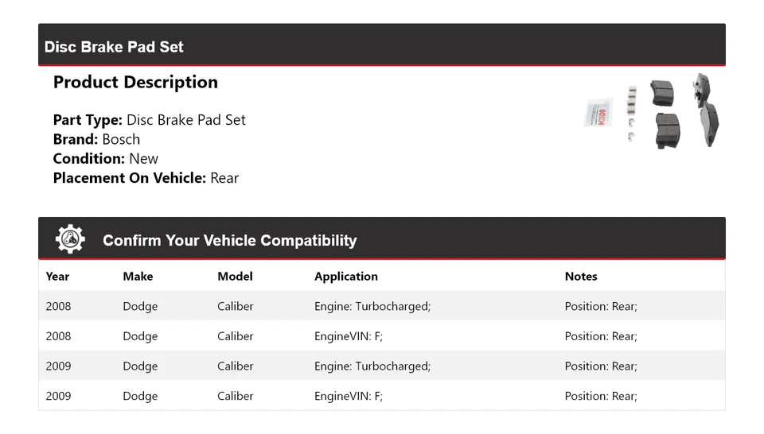Select the 2008 EngineVIN: F application cell

[x=349, y=336]
